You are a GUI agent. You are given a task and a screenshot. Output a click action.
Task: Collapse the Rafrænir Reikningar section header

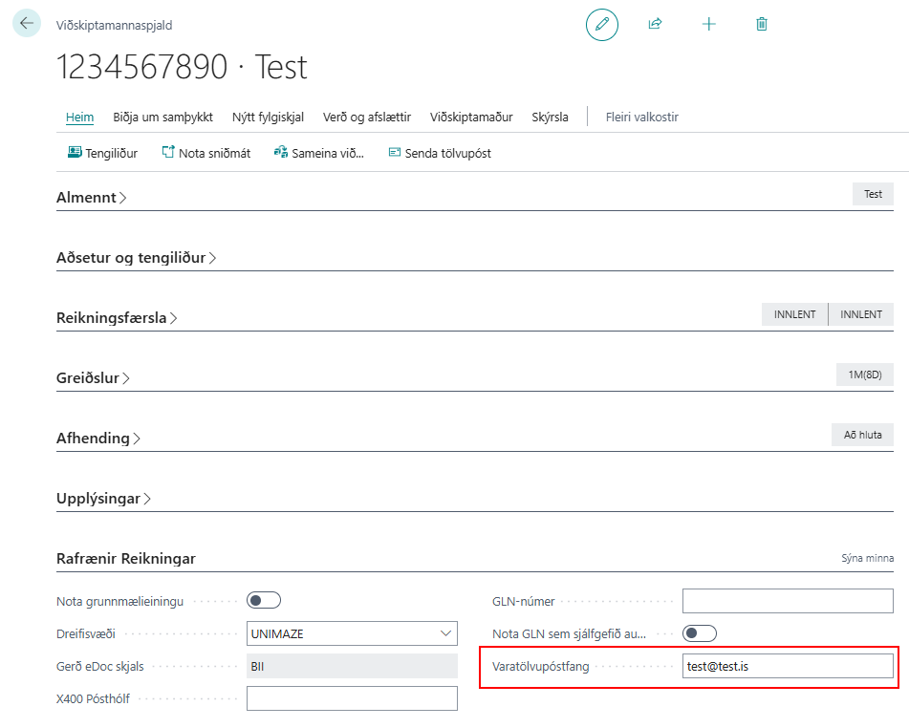[x=126, y=559]
